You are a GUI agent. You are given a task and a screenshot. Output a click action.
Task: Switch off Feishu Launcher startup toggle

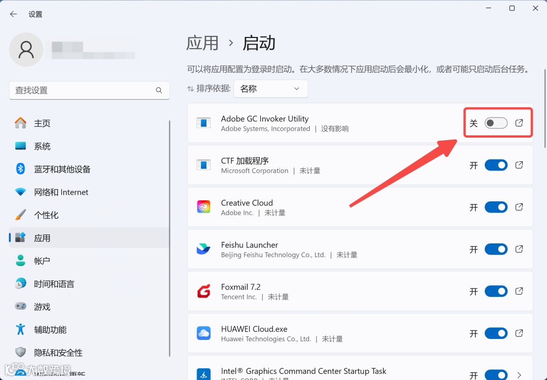point(496,249)
